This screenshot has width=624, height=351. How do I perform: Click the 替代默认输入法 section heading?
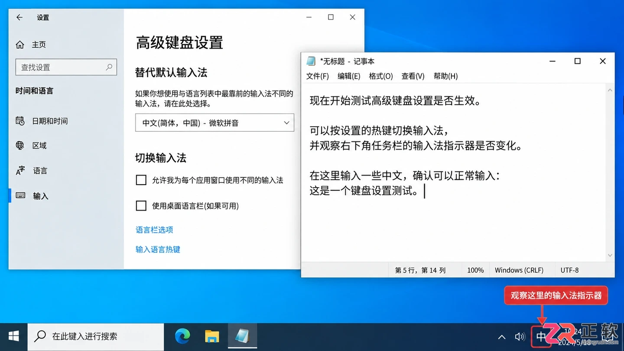pyautogui.click(x=171, y=72)
